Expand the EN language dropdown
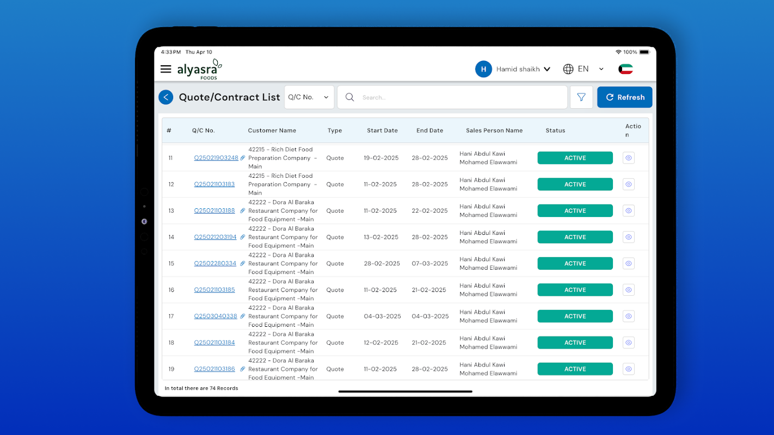This screenshot has height=435, width=774. 601,69
